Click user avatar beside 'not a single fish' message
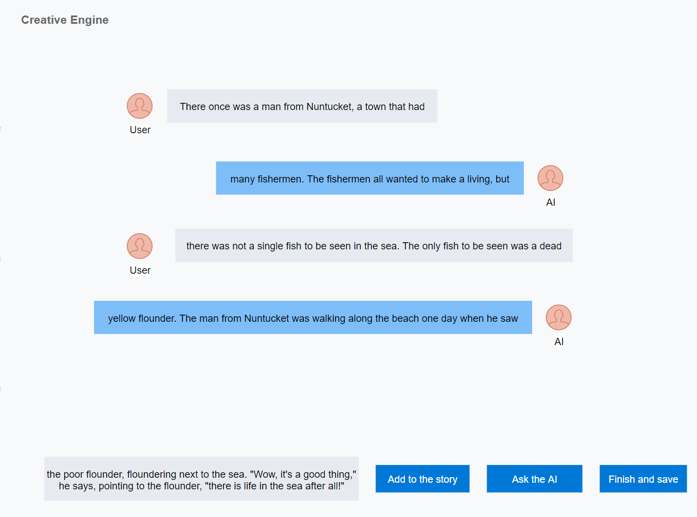 [140, 246]
